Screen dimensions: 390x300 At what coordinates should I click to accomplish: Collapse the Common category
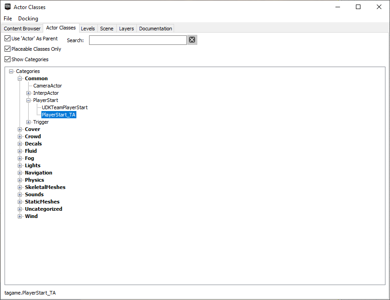(x=20, y=78)
